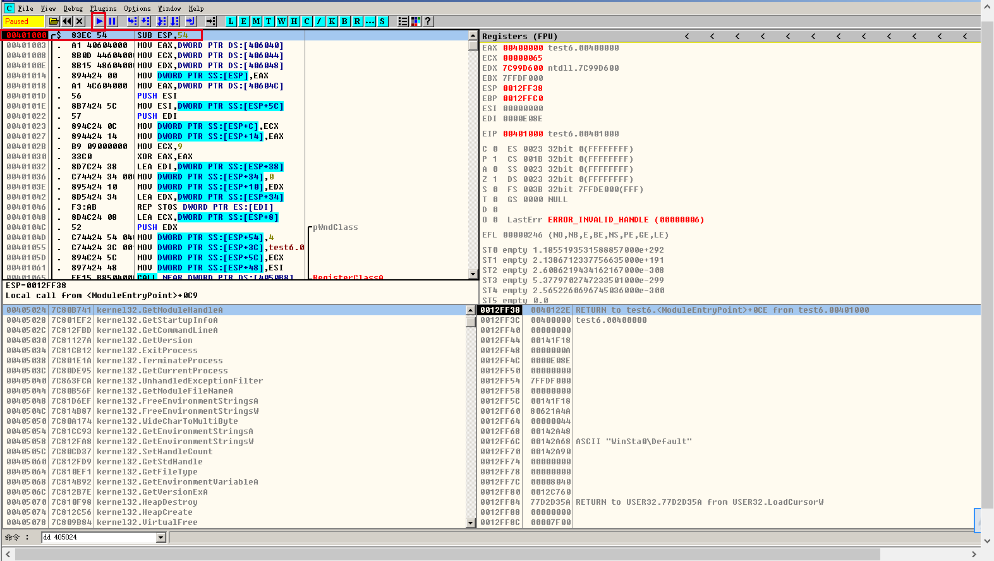Click main window vertical scroll down arrow

[988, 541]
